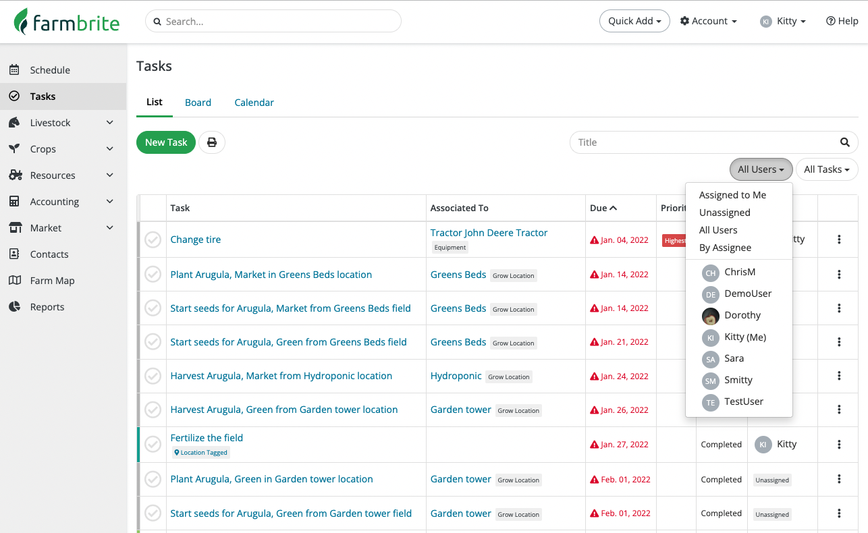The width and height of the screenshot is (868, 533).
Task: Open the Quick Add dropdown
Action: [634, 21]
